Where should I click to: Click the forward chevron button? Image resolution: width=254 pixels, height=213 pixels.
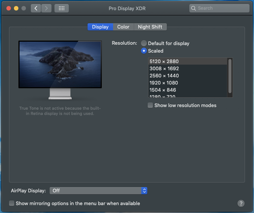pyautogui.click(x=46, y=8)
